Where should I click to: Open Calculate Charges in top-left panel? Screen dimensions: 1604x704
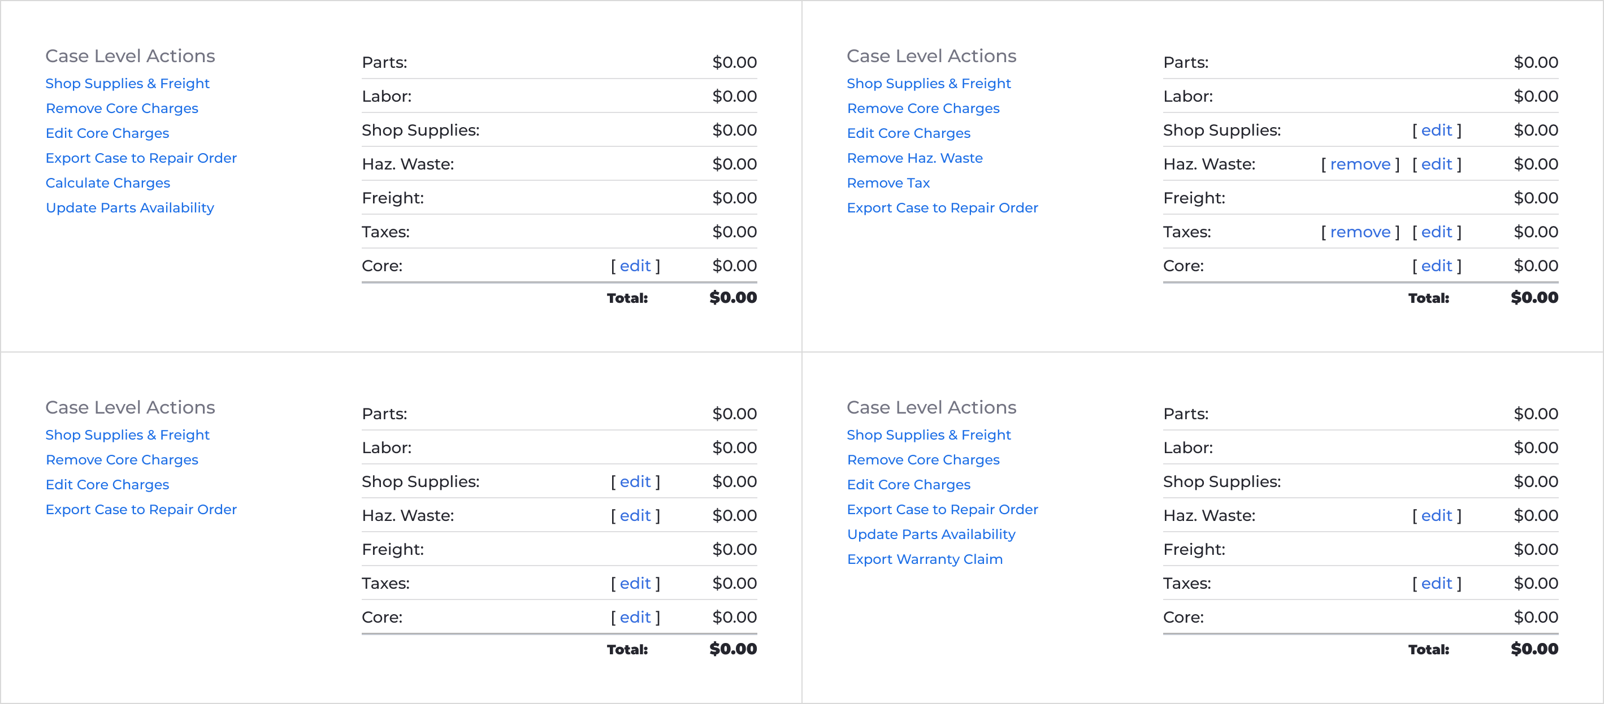(108, 183)
